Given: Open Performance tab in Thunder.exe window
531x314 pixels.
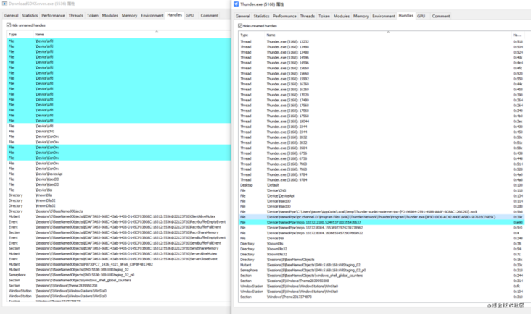Looking at the screenshot, I should [284, 16].
